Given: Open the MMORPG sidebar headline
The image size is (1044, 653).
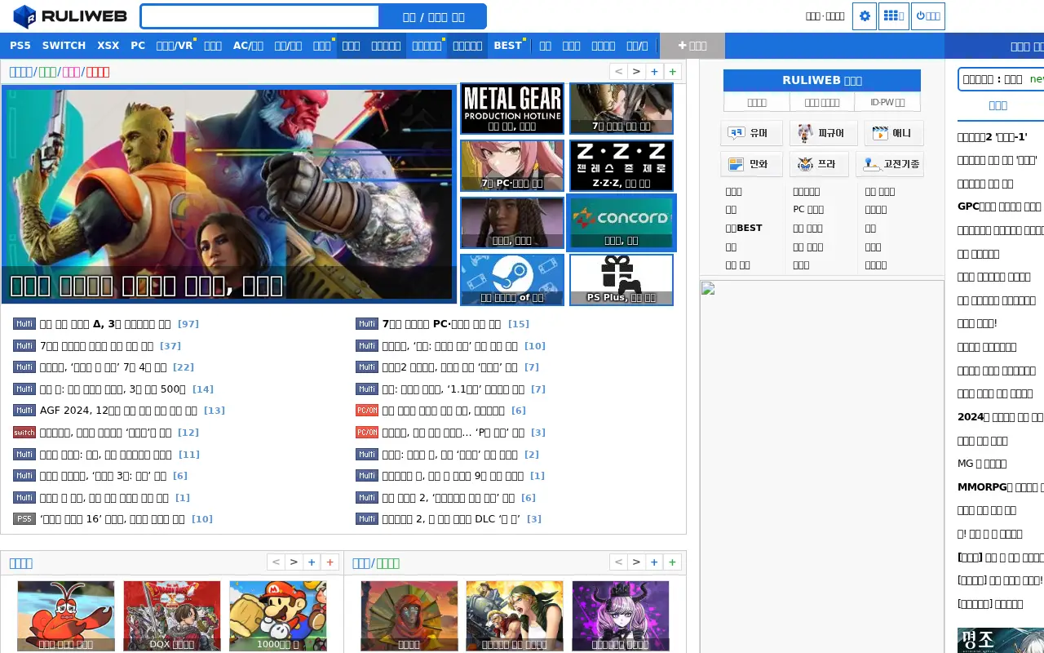Looking at the screenshot, I should tap(1000, 487).
